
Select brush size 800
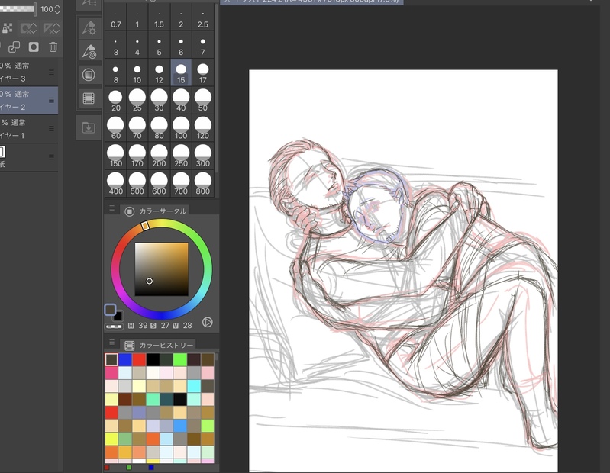tap(202, 184)
